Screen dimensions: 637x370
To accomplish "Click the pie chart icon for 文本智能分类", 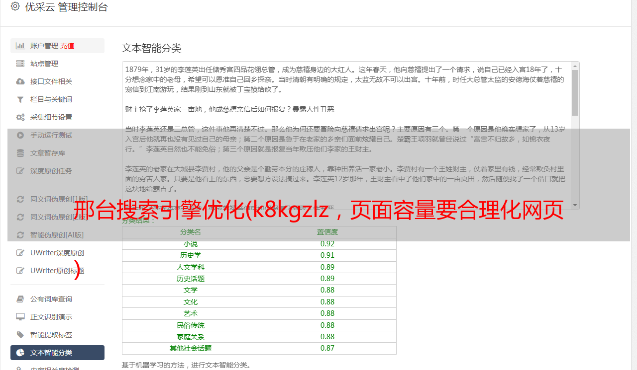I will pyautogui.click(x=20, y=353).
